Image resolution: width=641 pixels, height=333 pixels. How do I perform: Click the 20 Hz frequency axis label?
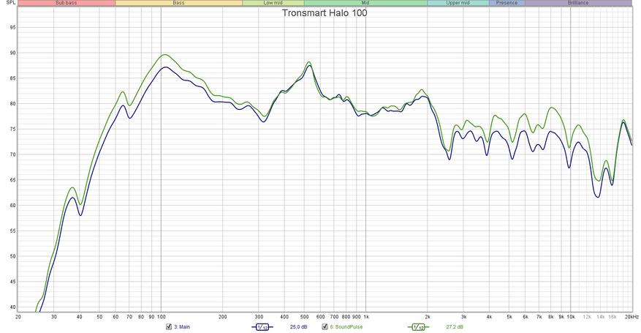pos(18,317)
